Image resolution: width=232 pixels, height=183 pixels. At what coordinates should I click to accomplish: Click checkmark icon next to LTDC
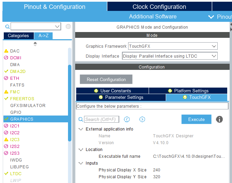tap(6, 173)
